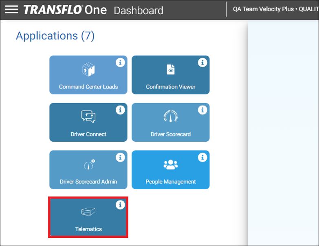Click the Confirmation Viewer document-eye icon
Image resolution: width=319 pixels, height=246 pixels.
170,69
